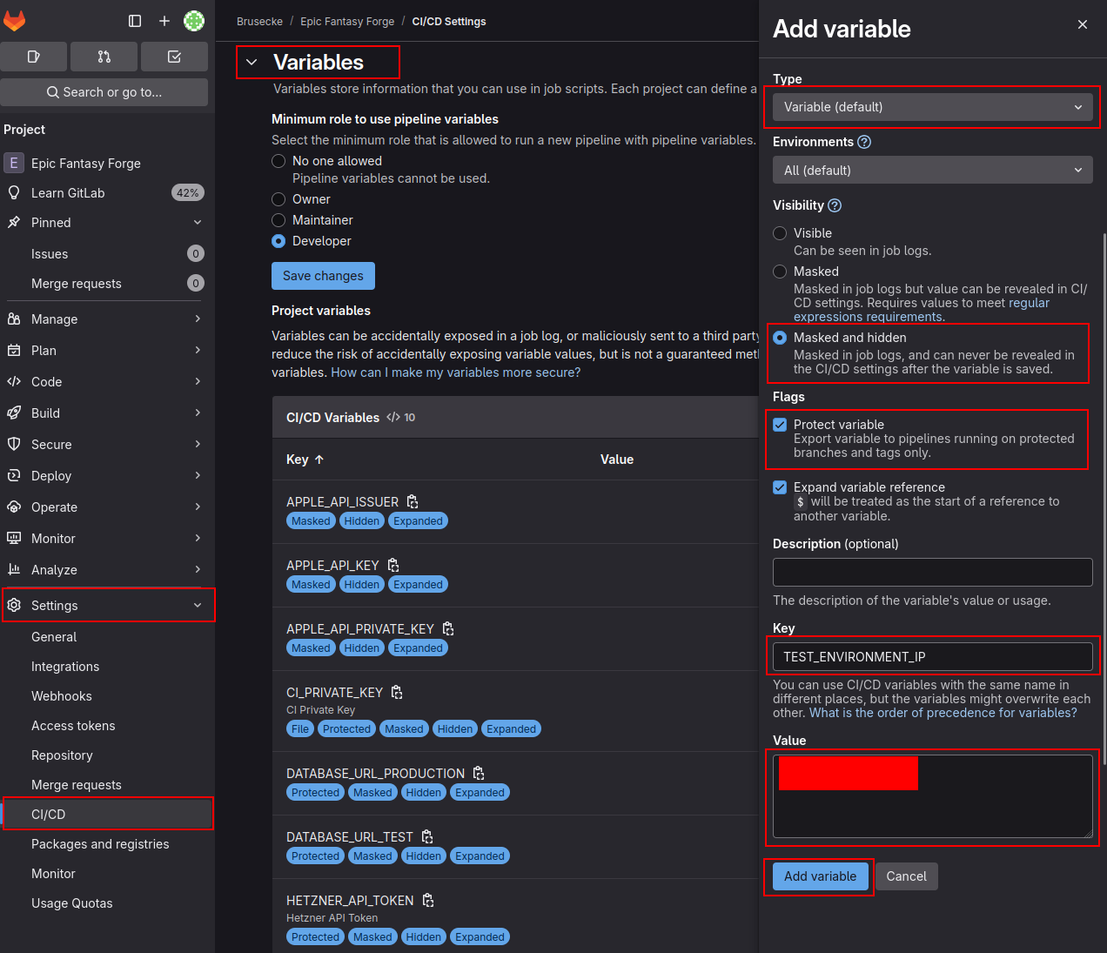
Task: Select the Owner role radio button
Action: click(278, 199)
